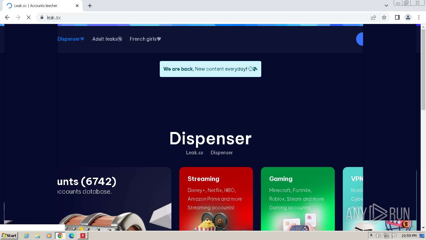The height and width of the screenshot is (240, 426).
Task: Open the Streaming accounts card
Action: click(216, 199)
